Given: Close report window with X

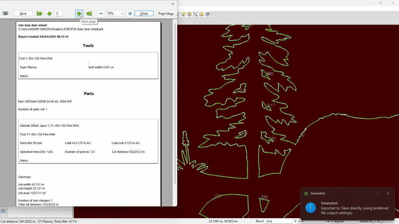Looking at the screenshot, I should (x=173, y=4).
